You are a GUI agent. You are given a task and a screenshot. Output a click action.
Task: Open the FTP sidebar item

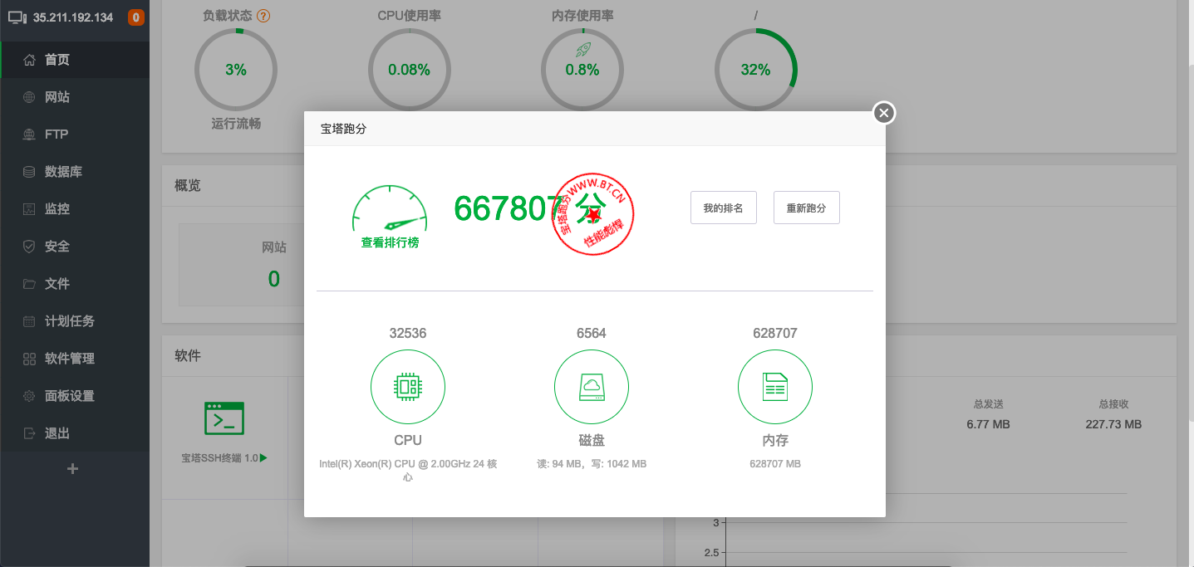75,134
